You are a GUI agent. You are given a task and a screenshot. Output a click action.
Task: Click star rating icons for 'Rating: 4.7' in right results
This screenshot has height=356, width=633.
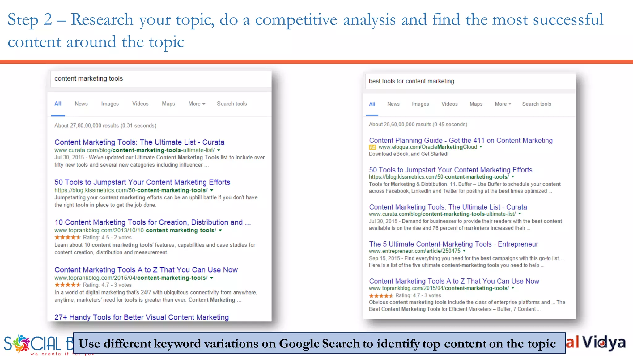tap(381, 295)
